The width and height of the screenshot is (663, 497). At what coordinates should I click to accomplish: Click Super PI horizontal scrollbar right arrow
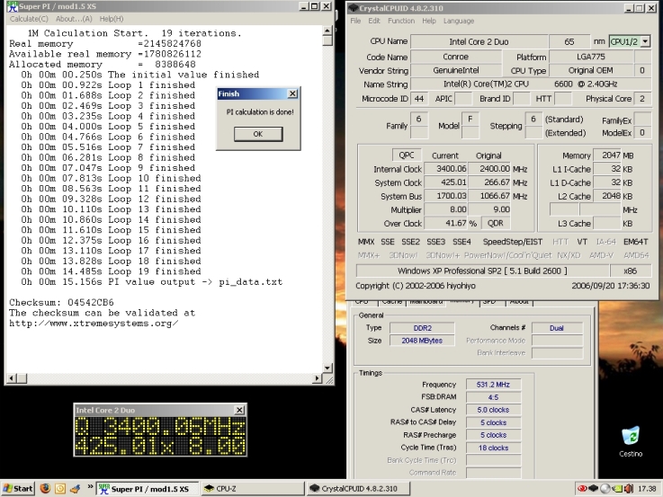point(318,378)
